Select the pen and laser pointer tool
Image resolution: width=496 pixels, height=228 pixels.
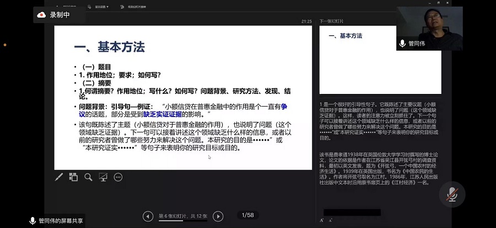point(59,177)
